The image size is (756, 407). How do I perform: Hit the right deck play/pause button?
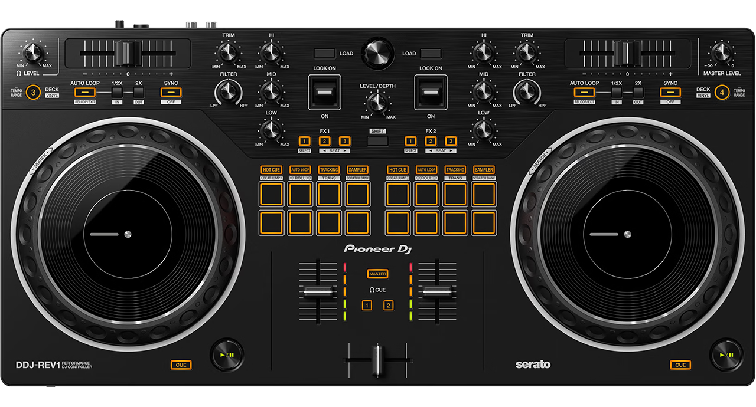coord(726,355)
